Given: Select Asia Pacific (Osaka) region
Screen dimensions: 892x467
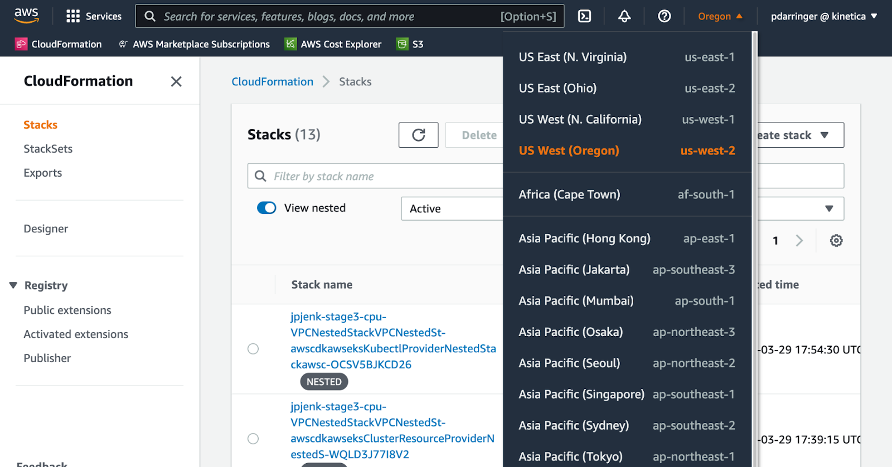Looking at the screenshot, I should click(627, 332).
